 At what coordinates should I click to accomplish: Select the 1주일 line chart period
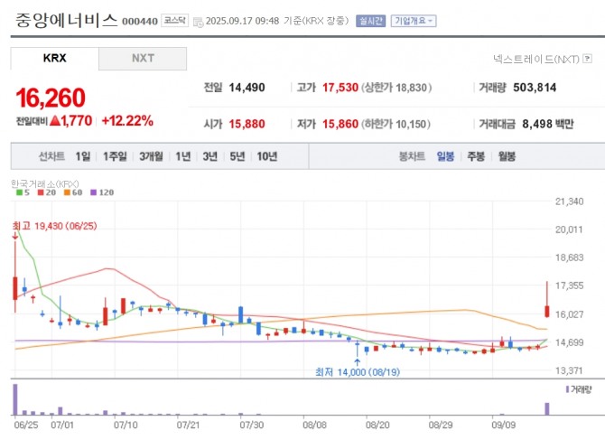coord(115,156)
